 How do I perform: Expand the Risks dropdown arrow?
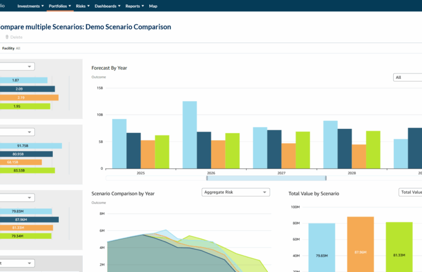(x=89, y=7)
